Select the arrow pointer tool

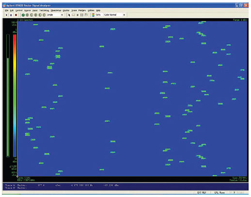click(x=69, y=15)
